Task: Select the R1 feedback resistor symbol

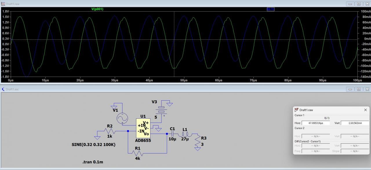Action: pos(138,153)
